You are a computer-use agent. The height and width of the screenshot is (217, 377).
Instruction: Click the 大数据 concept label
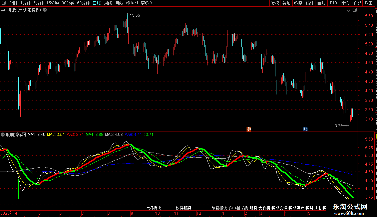(x=265, y=208)
